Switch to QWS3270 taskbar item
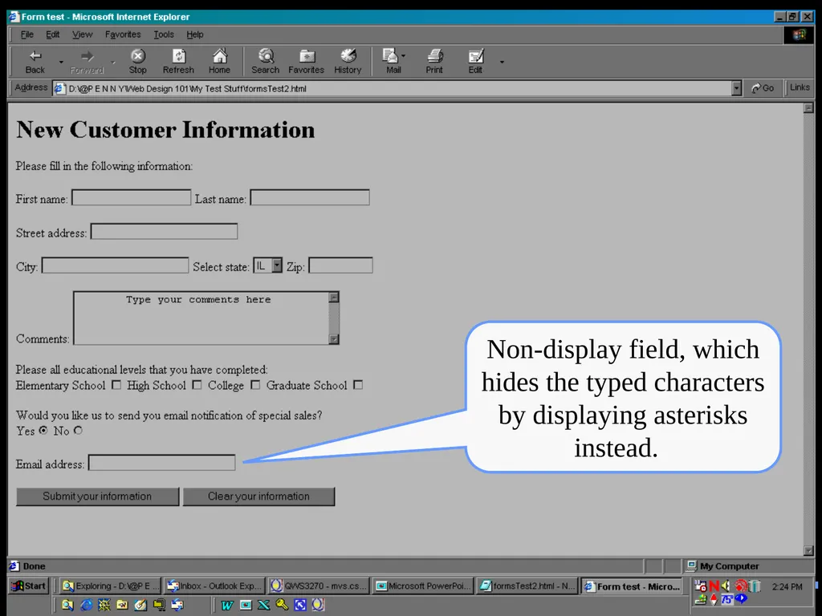The image size is (822, 616). pos(319,586)
